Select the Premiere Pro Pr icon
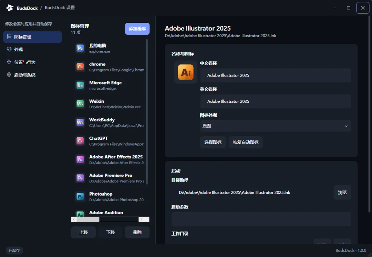The width and height of the screenshot is (372, 257). [80, 178]
